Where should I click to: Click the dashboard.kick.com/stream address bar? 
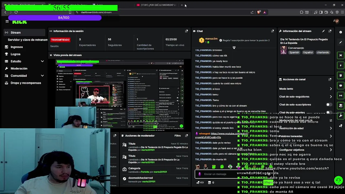(x=96, y=12)
